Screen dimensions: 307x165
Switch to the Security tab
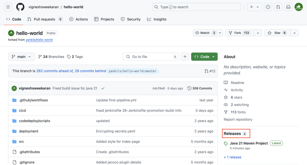coord(131,19)
